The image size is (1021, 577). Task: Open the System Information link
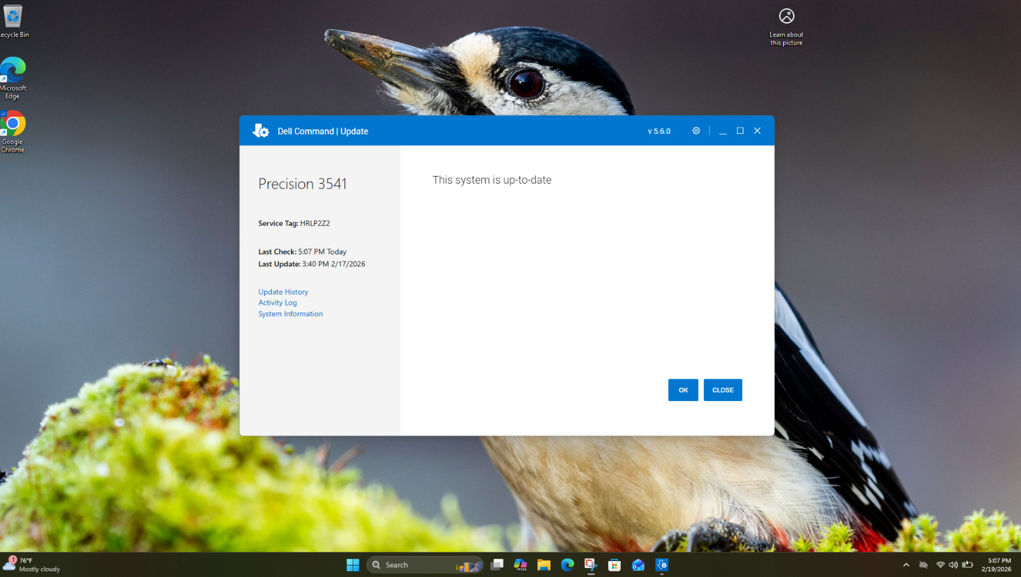[290, 314]
